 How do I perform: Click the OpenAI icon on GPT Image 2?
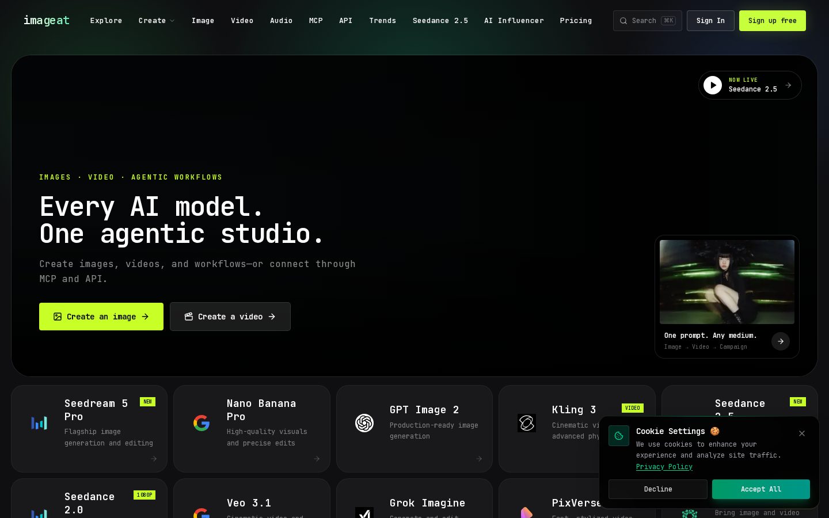pyautogui.click(x=364, y=423)
